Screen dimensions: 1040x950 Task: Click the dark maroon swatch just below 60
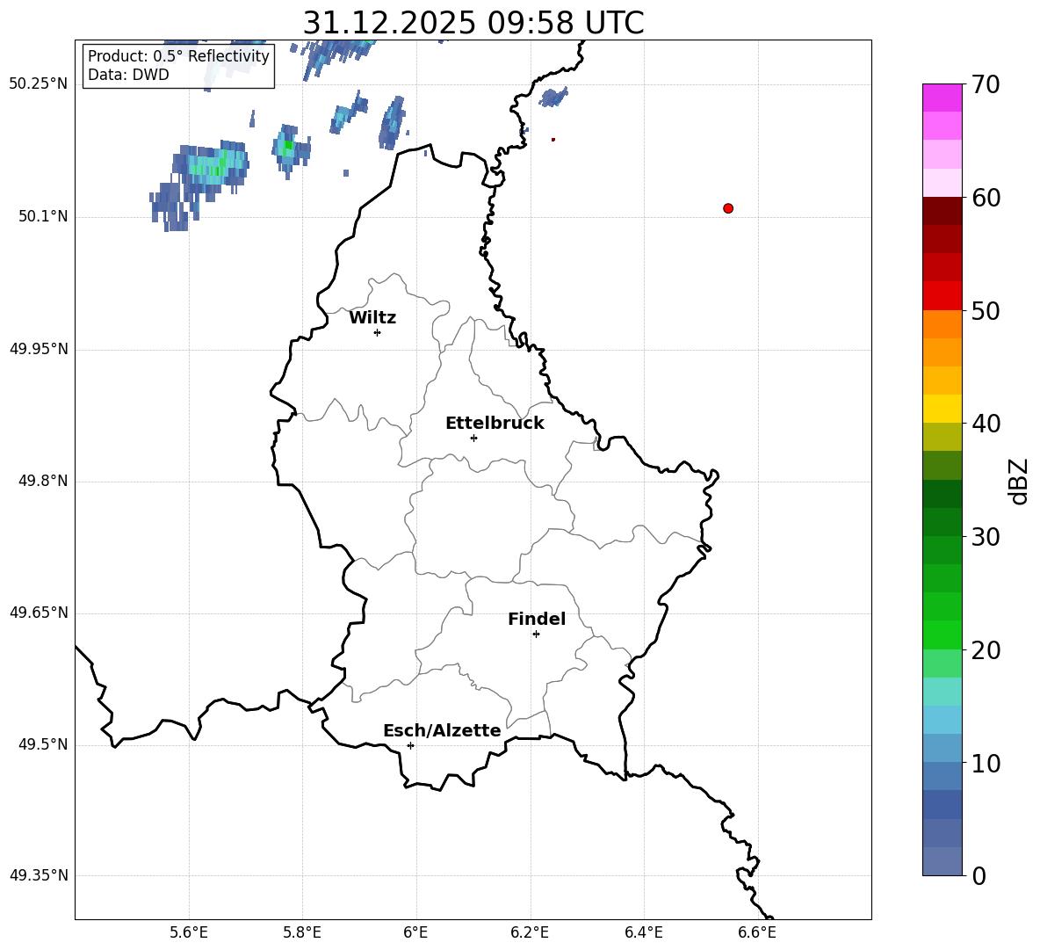(942, 211)
